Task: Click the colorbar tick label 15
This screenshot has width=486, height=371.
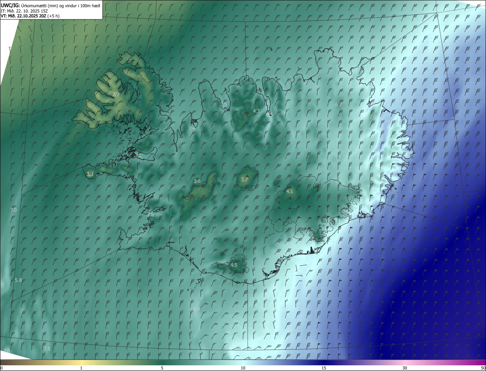Action: (324, 368)
